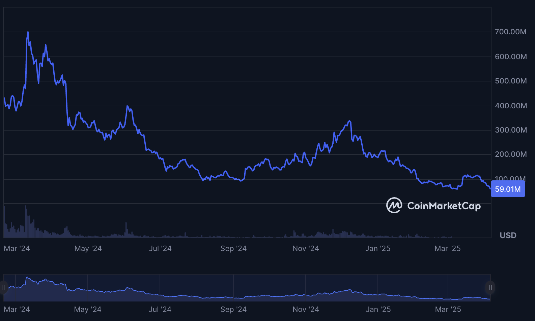Click Nov '24 label under range navigator

[306, 309]
